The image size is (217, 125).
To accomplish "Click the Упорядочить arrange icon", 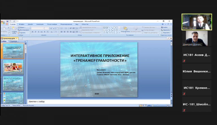I will 125,28.
